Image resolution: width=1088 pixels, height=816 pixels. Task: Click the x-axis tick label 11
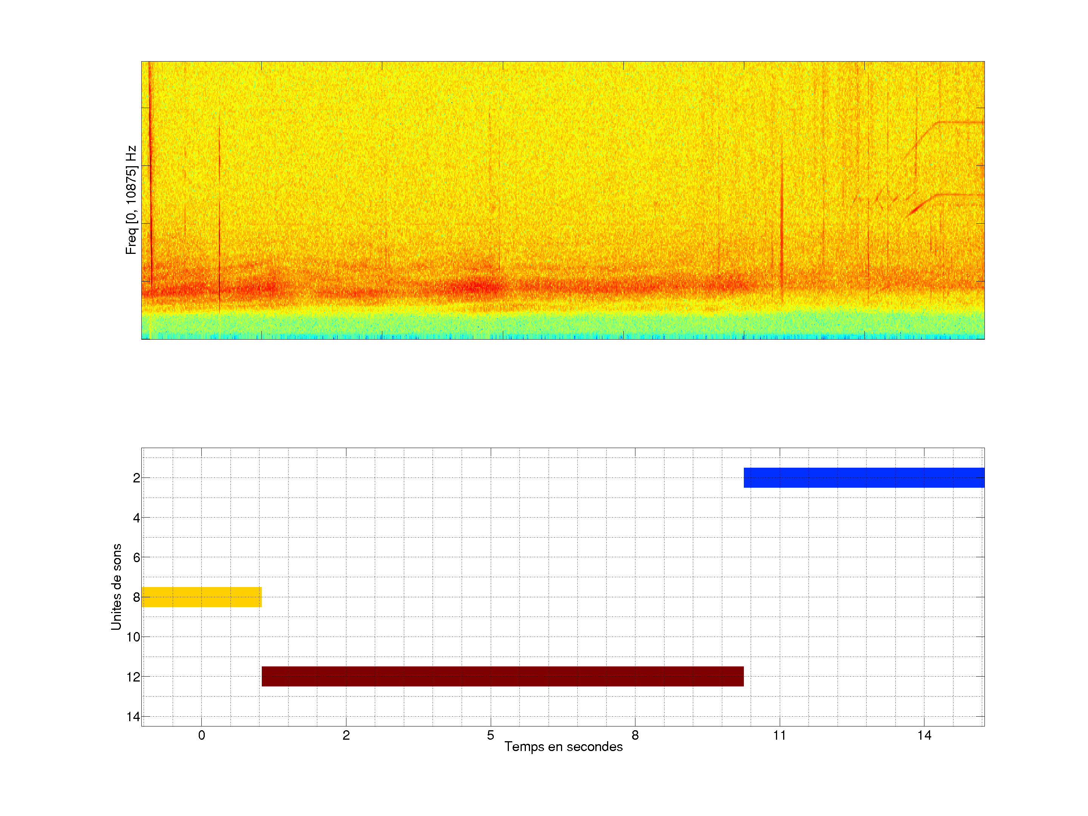(x=779, y=735)
